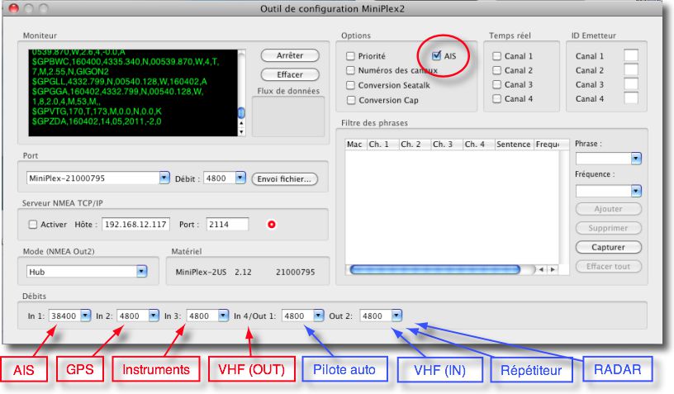Uncheck the AIS option checkbox

437,55
